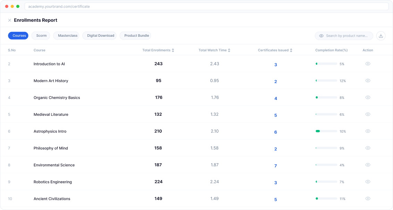Sort the Total Enrollments column

tap(173, 50)
